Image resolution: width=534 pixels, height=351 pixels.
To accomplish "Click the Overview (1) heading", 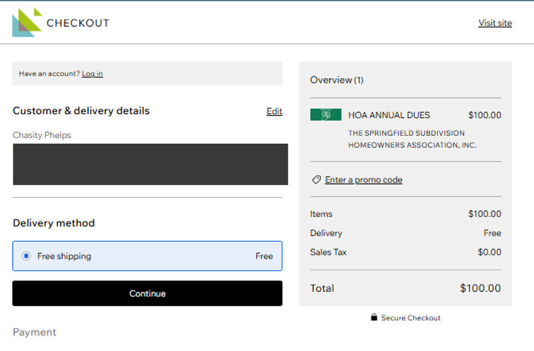I will click(337, 80).
